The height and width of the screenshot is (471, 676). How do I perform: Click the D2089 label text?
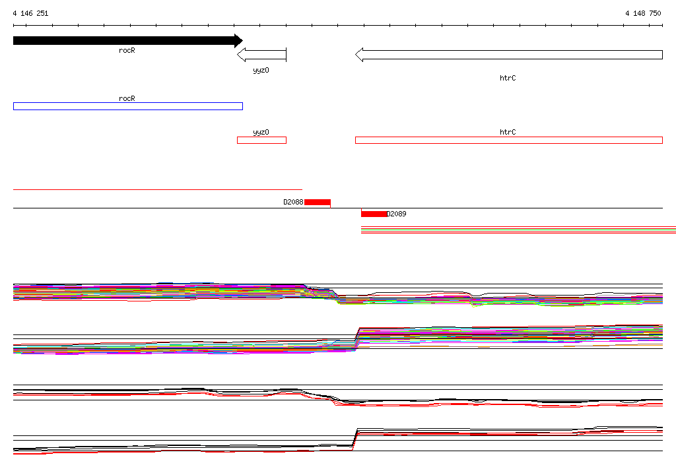[x=396, y=214]
